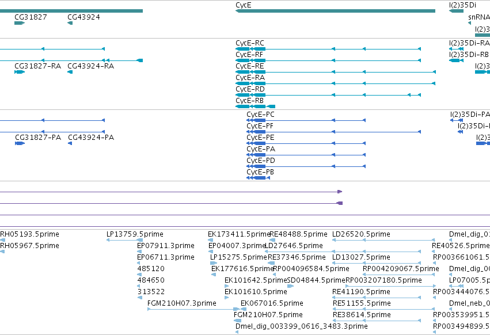Click the FGM210H07.3prime feature

193,309
